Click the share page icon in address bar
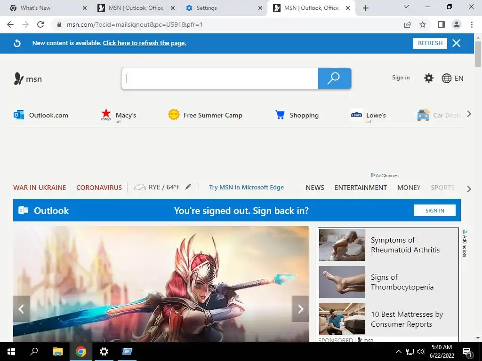482x361 pixels. tap(408, 24)
